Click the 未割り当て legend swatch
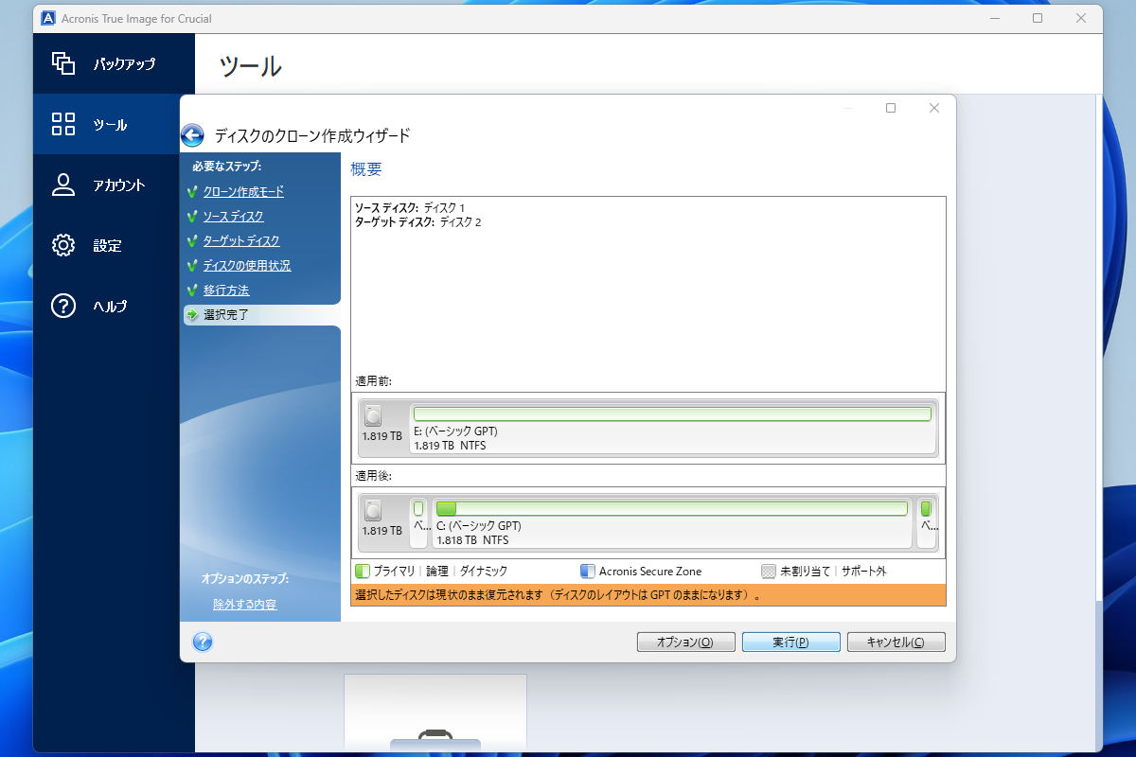This screenshot has width=1136, height=757. [x=769, y=572]
